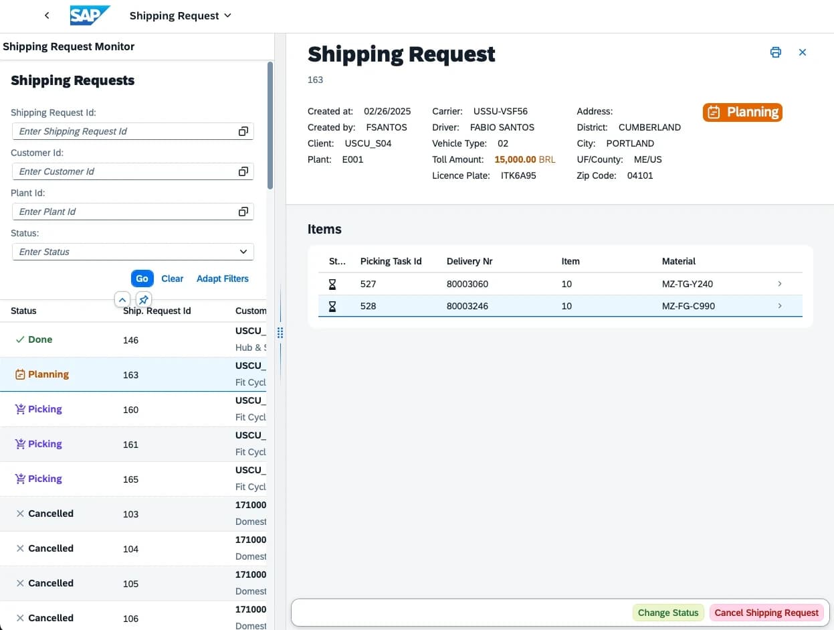Open details for picking task 527

point(779,284)
